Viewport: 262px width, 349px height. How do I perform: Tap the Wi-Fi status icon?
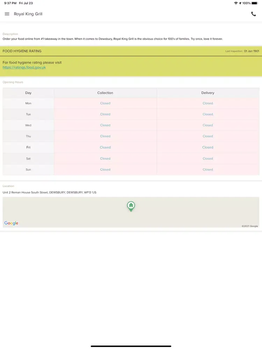(236, 3)
